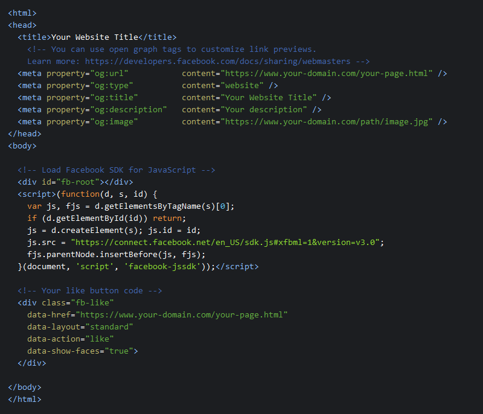
Task: Click the your-page.html URL in og:url meta tag
Action: [327, 74]
